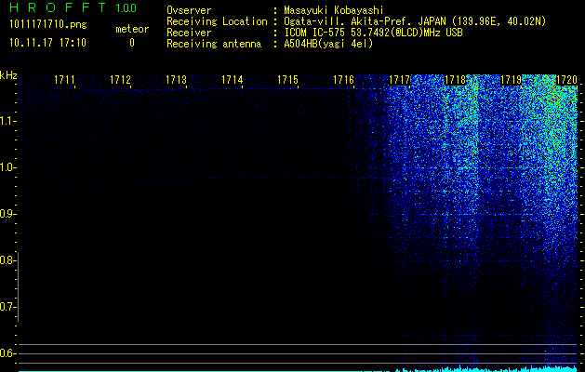Click the HROFFT program title text
This screenshot has width=585, height=372.
(58, 7)
